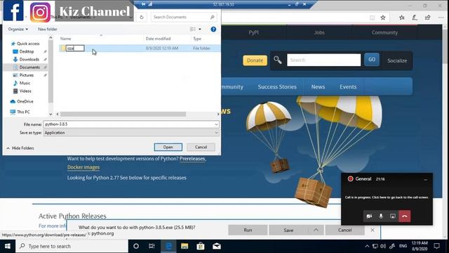Select This PC in navigation pane
Image resolution: width=449 pixels, height=253 pixels.
coord(23,112)
